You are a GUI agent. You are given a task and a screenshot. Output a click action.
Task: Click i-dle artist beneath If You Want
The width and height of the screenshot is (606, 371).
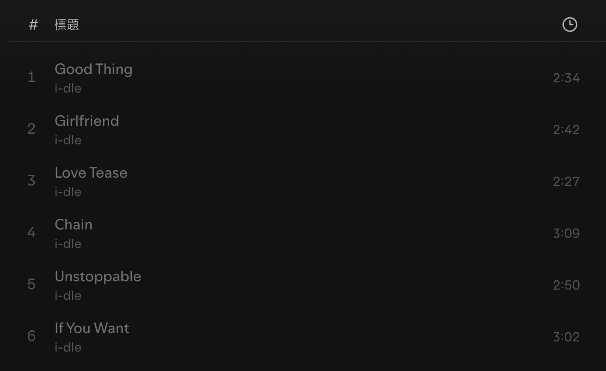tap(68, 347)
